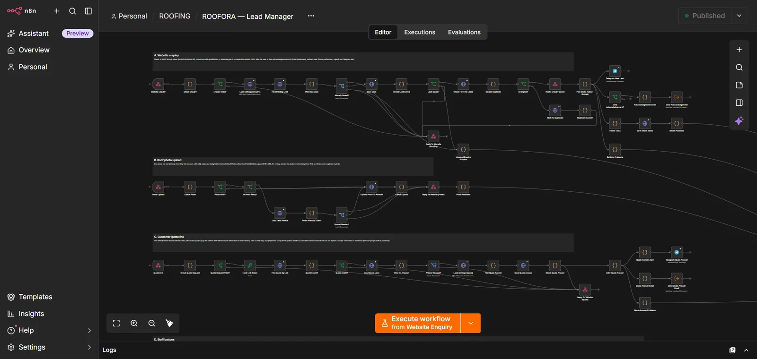The height and width of the screenshot is (359, 757).
Task: Create new item with plus icon in sidebar header
Action: coord(57,11)
